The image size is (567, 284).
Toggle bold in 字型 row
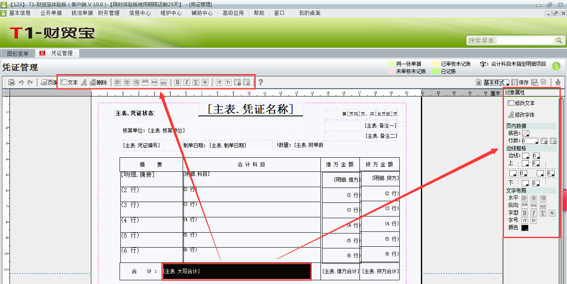525,213
